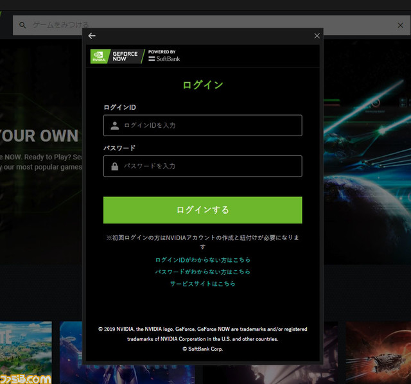Click the 初回ログイン NVIDIA account notice text
Viewport: 411px width, 384px height.
click(x=203, y=242)
